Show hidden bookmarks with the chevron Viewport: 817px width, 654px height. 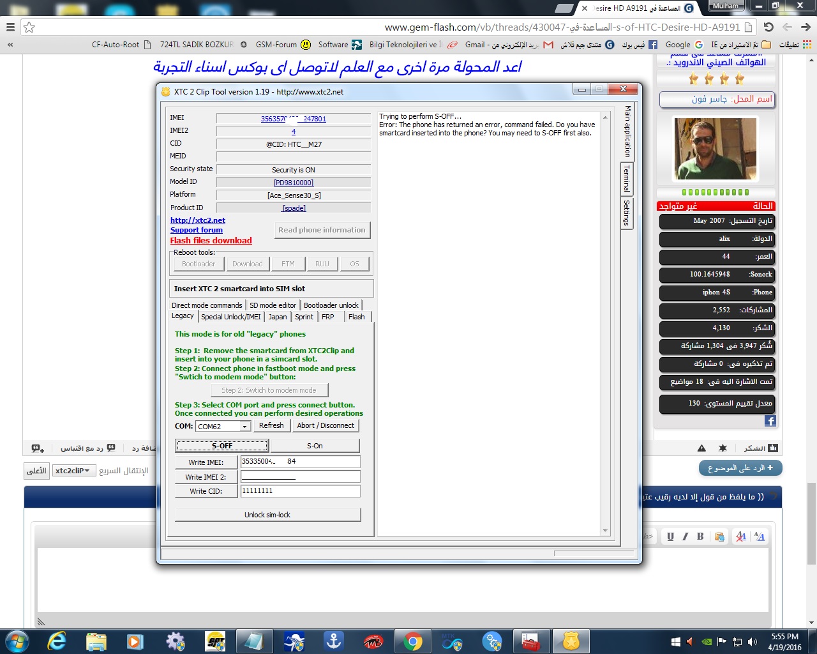click(x=10, y=45)
